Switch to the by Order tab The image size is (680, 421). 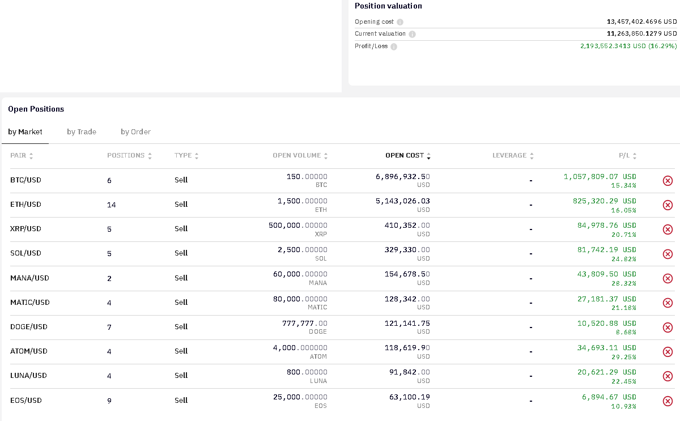[x=135, y=132]
